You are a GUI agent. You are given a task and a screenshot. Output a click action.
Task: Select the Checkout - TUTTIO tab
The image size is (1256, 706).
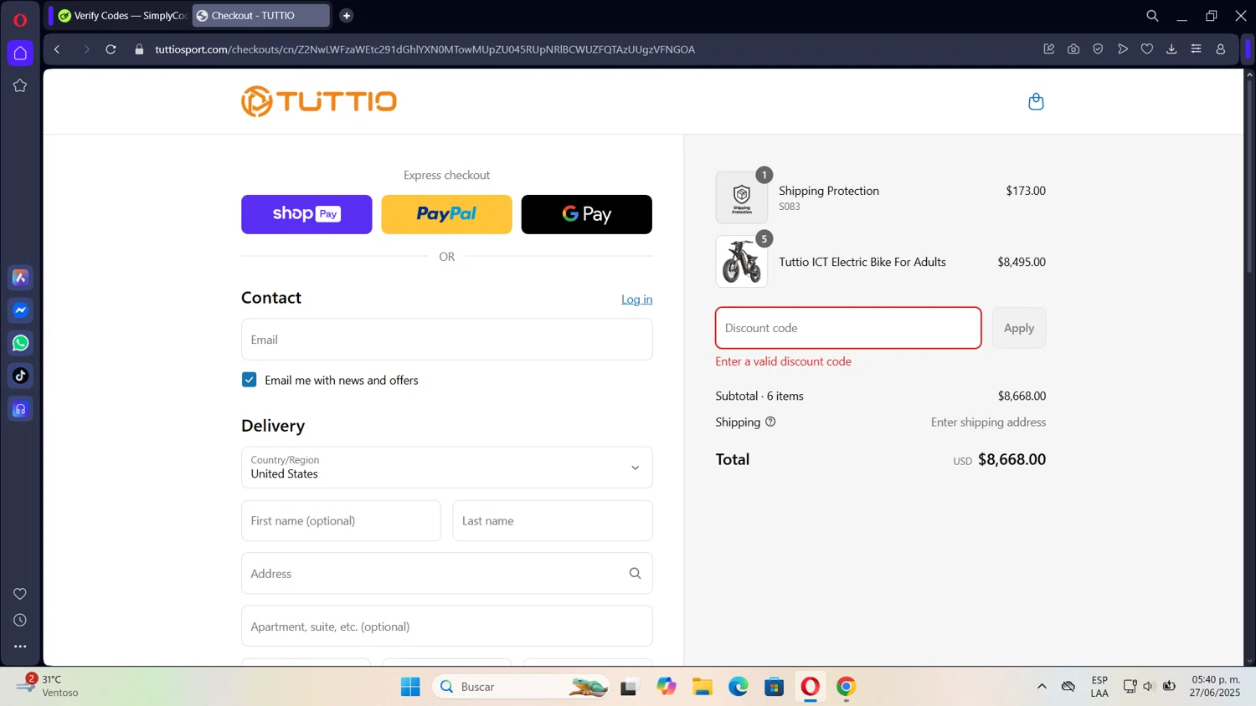[x=261, y=16]
